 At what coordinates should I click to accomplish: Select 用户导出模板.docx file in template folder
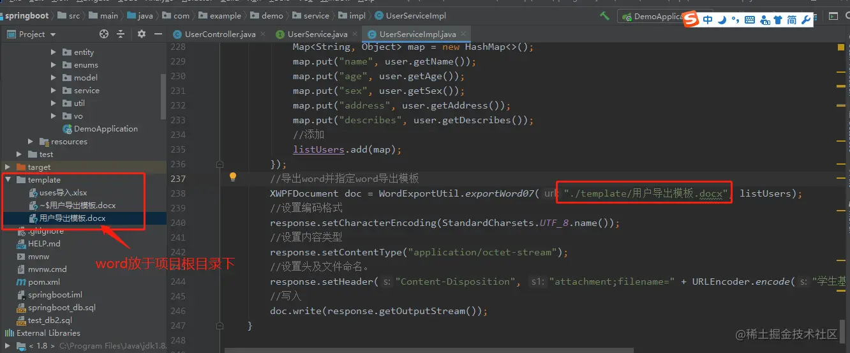[72, 218]
